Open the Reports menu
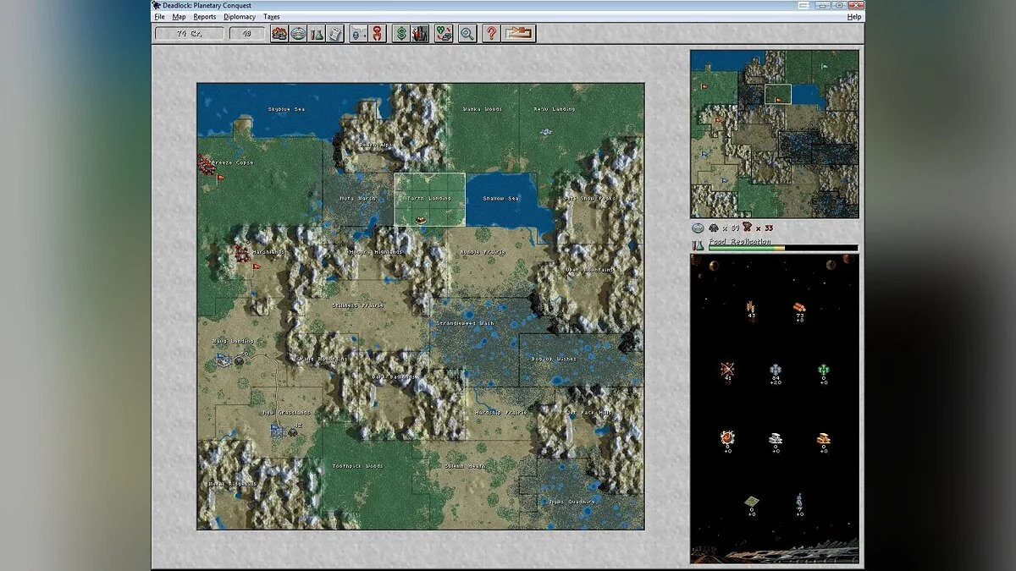 (x=204, y=17)
